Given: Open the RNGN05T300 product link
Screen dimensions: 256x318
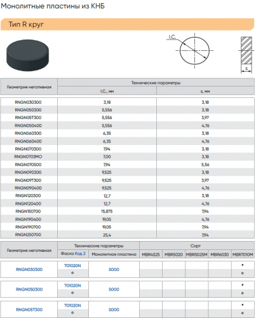Looking at the screenshot, I should [x=29, y=310].
